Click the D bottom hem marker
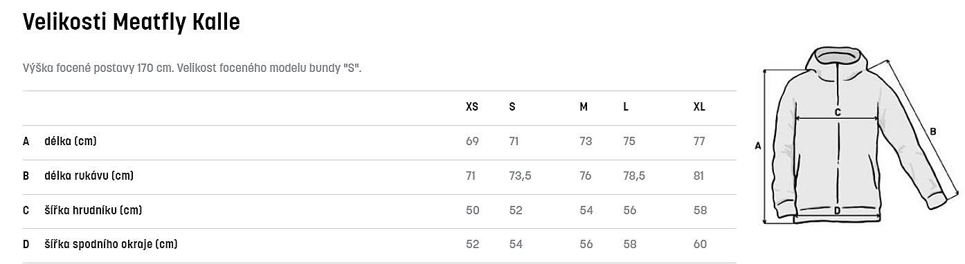Image resolution: width=965 pixels, height=264 pixels. tap(837, 211)
